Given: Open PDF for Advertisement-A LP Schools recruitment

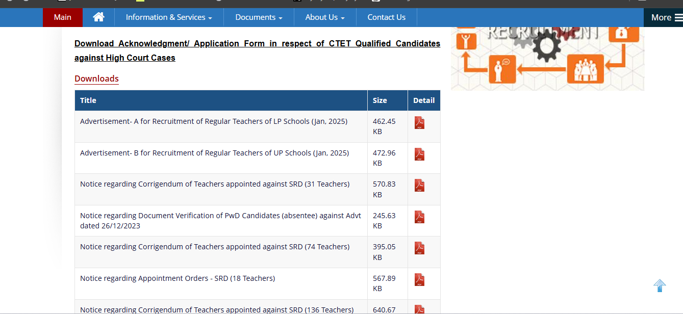Looking at the screenshot, I should 419,123.
